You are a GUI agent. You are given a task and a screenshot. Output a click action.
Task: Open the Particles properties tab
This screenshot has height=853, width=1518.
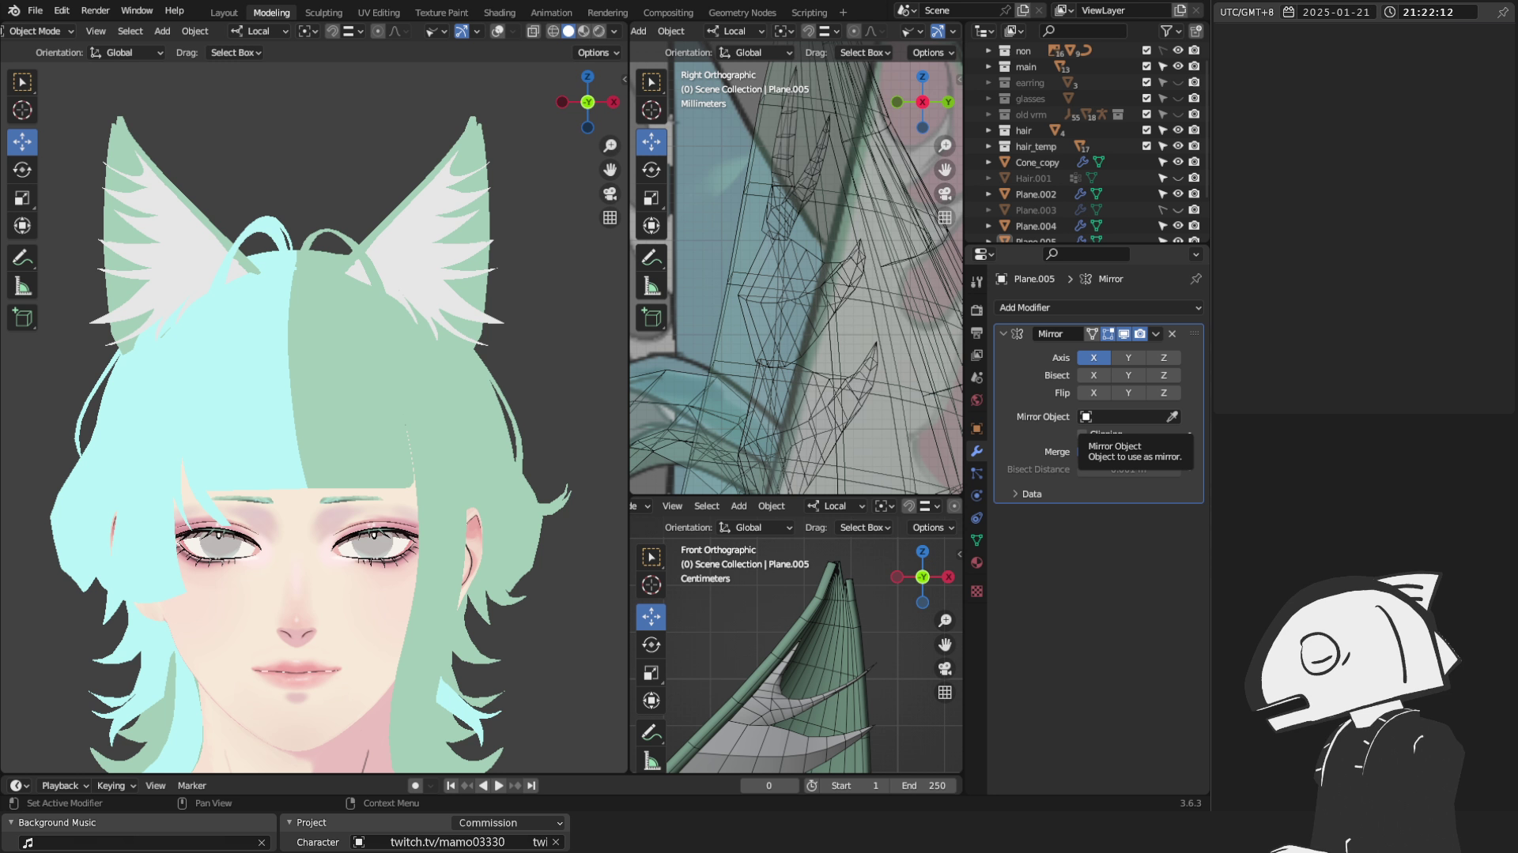tap(976, 473)
